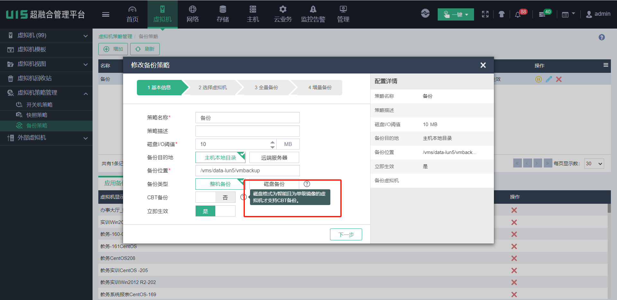Screen dimensions: 617x300
Task: Delete the backup policy with the red X
Action: [559, 79]
